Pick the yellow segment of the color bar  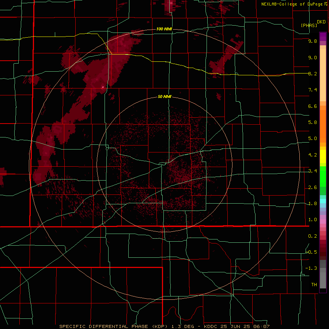pos(323,156)
